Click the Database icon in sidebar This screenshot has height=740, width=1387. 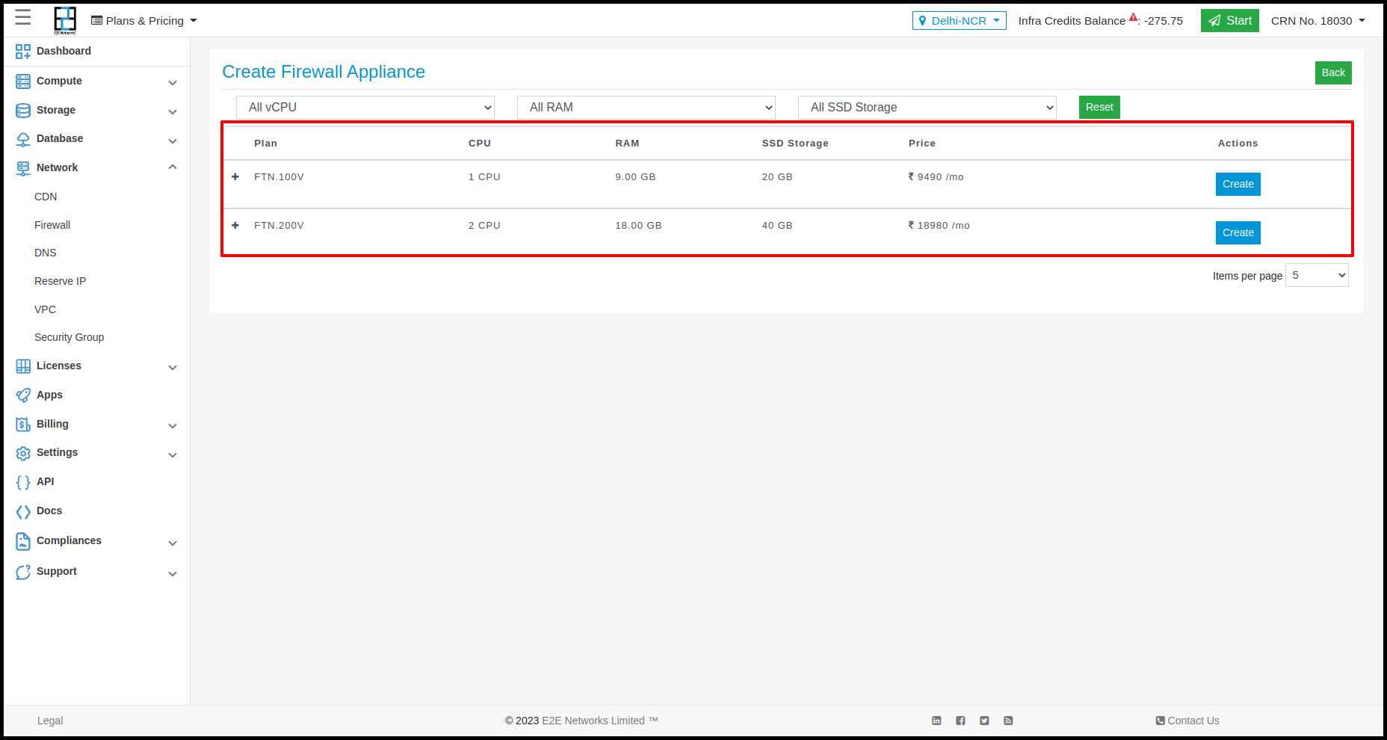(23, 139)
